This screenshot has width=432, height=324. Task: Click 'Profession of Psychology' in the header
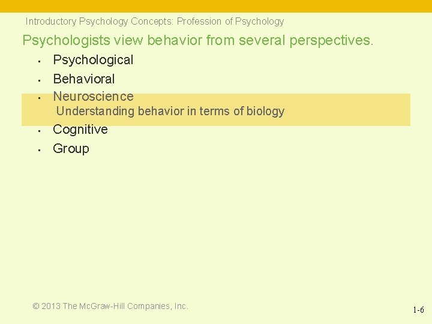[230, 22]
